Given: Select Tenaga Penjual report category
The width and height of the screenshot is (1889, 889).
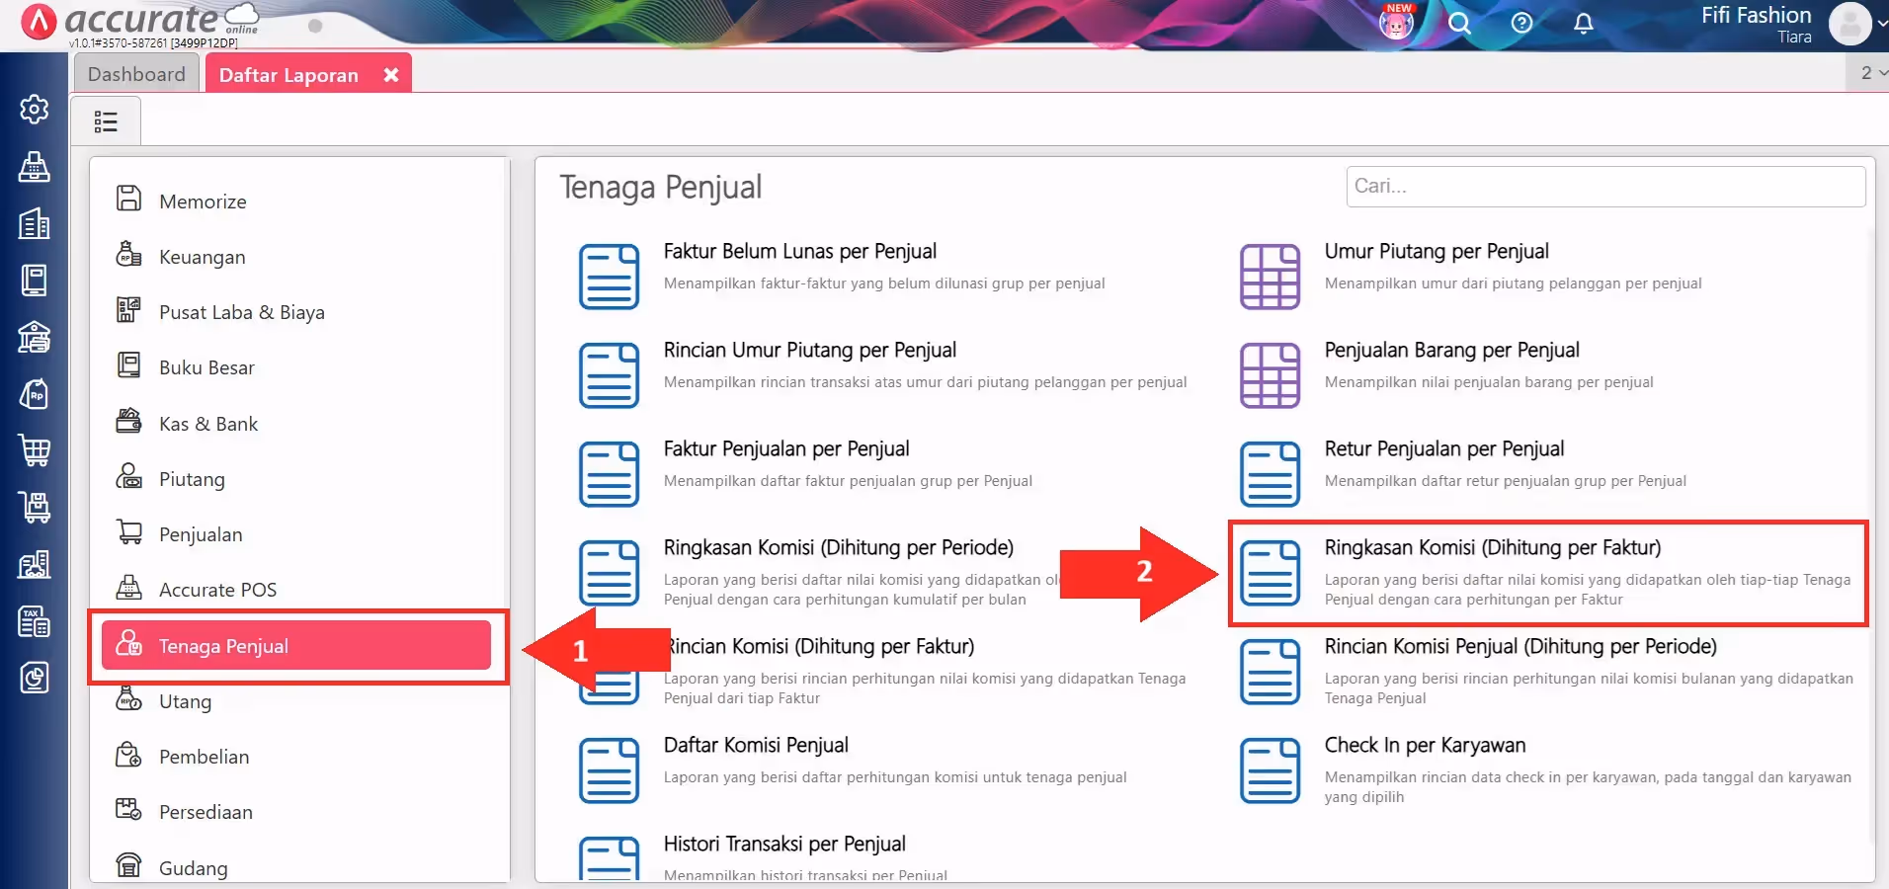Looking at the screenshot, I should [x=296, y=645].
